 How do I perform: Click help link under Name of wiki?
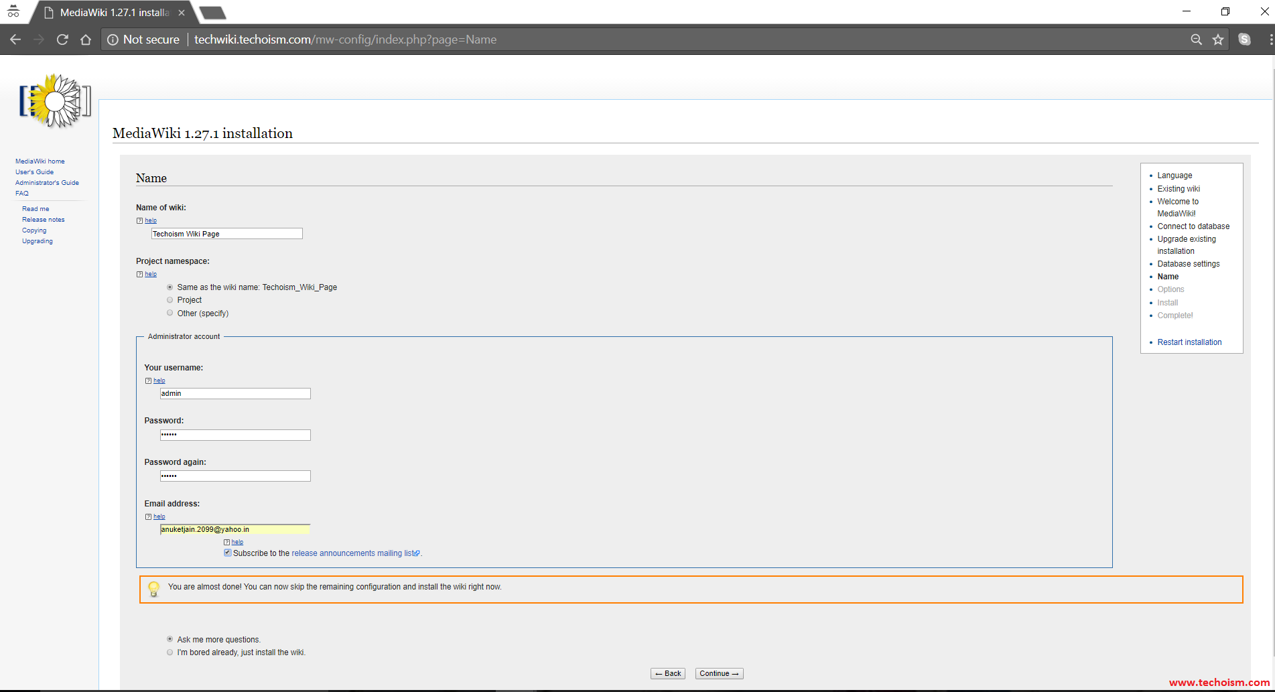point(151,220)
